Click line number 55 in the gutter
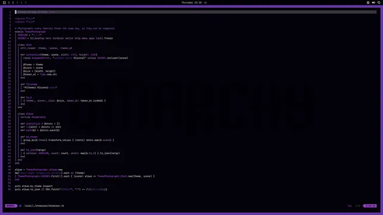 [10, 189]
